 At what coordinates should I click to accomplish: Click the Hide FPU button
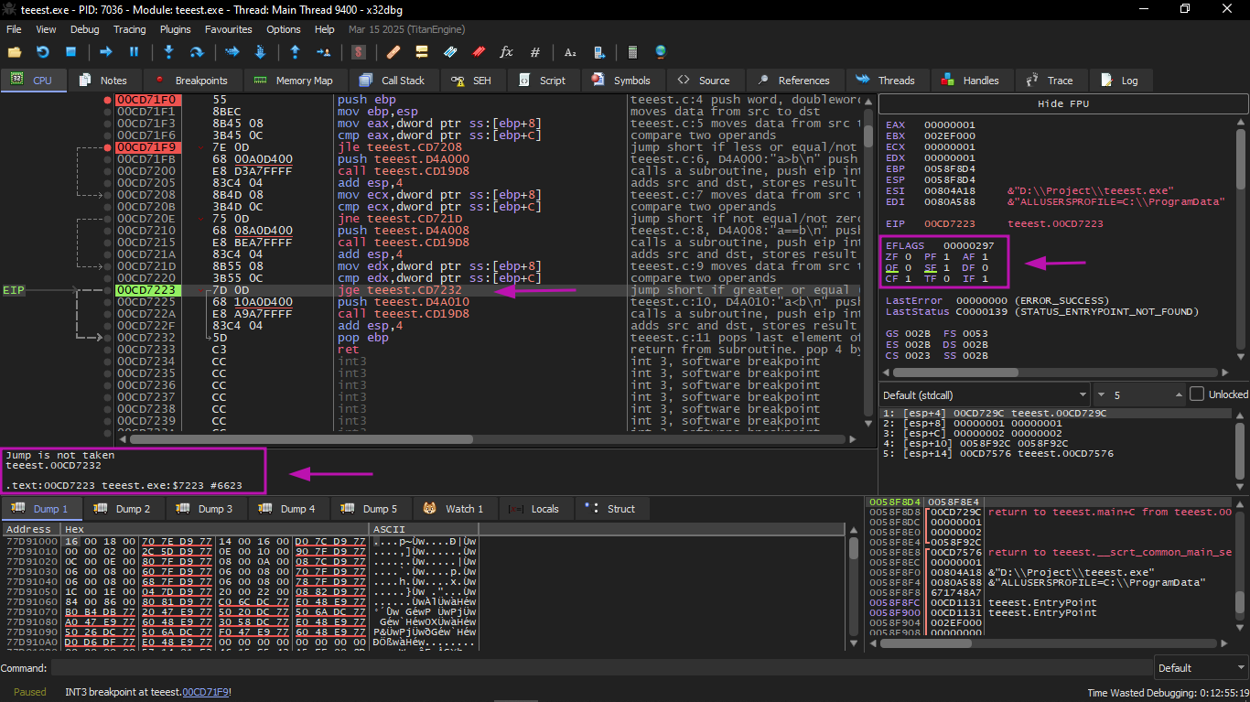pos(1062,103)
